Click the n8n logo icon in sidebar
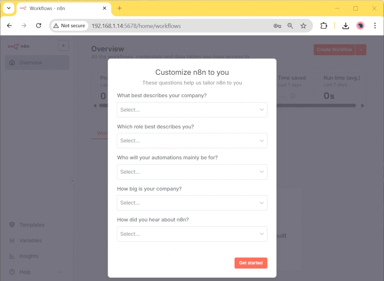 pyautogui.click(x=14, y=46)
